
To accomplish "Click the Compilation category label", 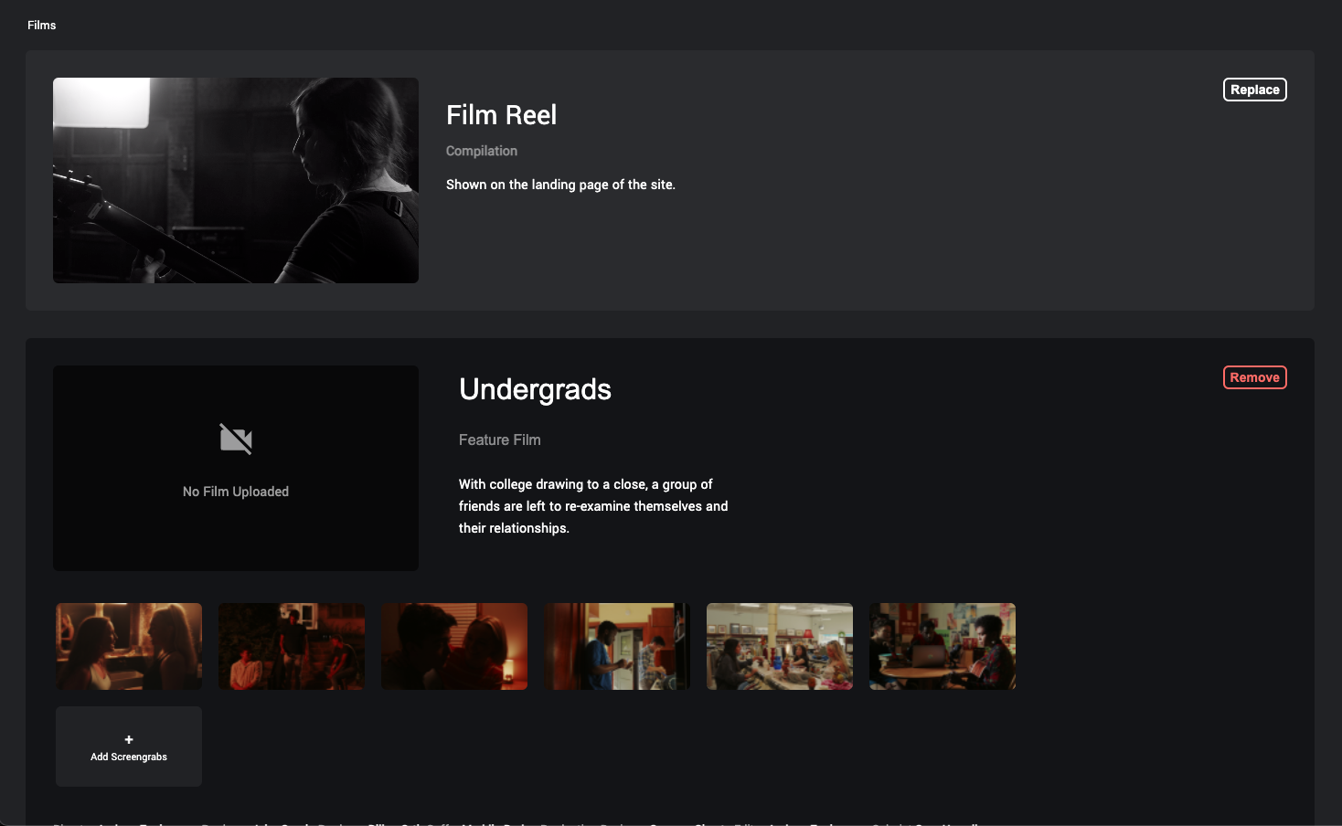I will click(482, 150).
